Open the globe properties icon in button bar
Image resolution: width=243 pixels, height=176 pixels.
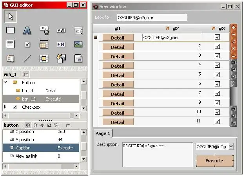click(28, 125)
